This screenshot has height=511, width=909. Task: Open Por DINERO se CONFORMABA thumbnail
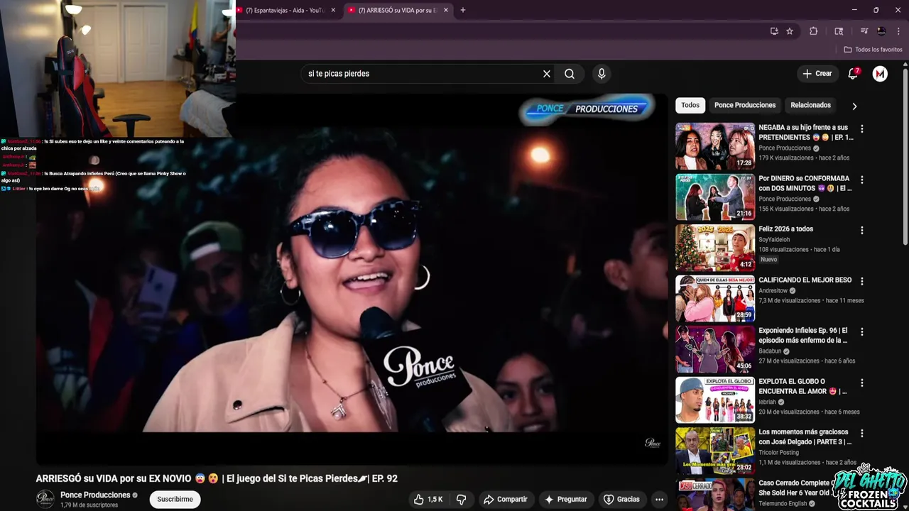(x=715, y=197)
